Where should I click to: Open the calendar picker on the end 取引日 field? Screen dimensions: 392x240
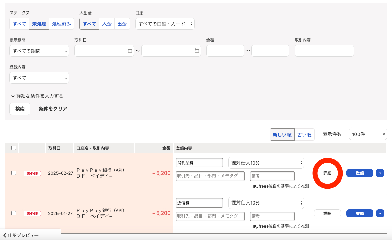click(x=196, y=50)
